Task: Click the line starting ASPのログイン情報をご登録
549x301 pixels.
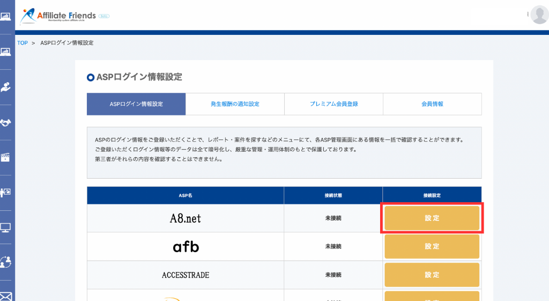Action: click(280, 140)
